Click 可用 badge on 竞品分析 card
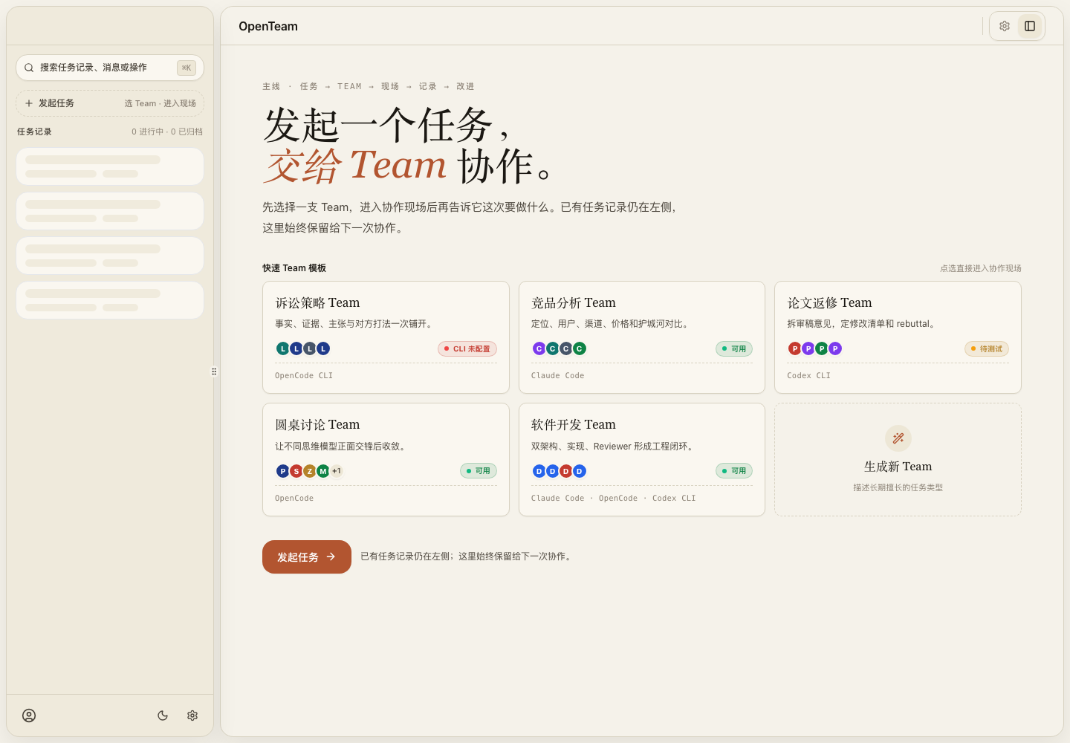 click(x=734, y=348)
